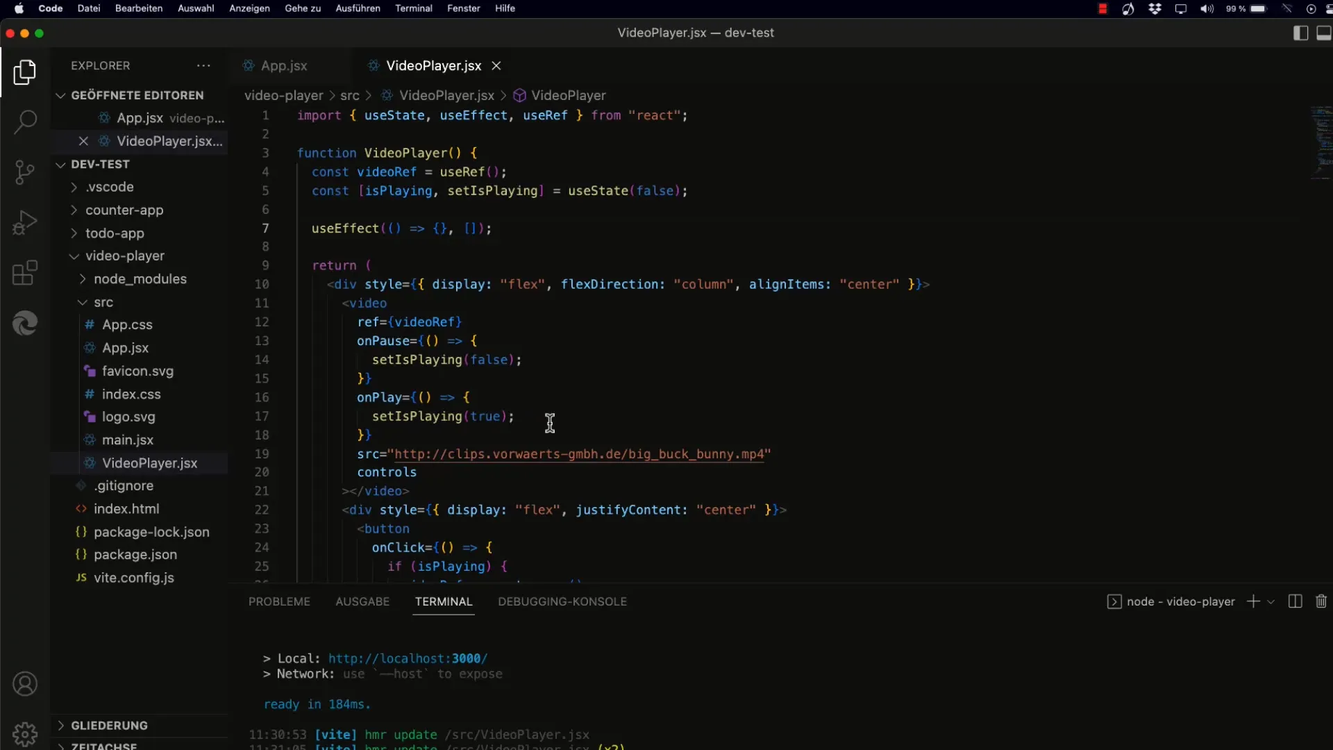Open the Search view in activity bar
Image resolution: width=1333 pixels, height=750 pixels.
[25, 122]
